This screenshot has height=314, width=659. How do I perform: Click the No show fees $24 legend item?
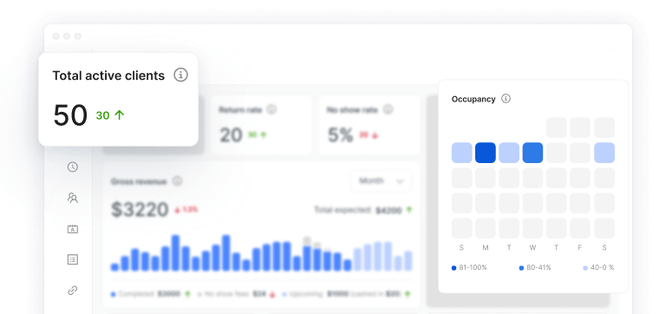pos(236,294)
